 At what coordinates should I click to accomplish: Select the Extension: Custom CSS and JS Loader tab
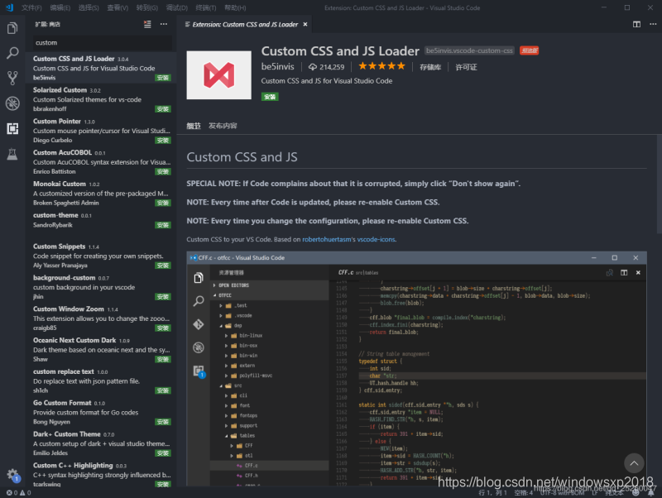[x=245, y=25]
